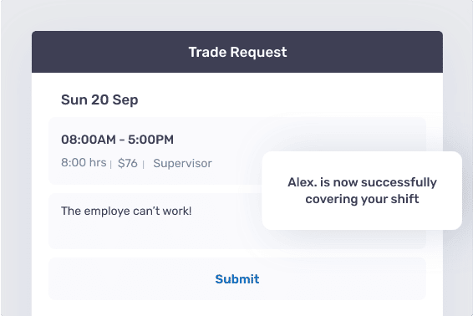Click the 5:00PM end time text
The height and width of the screenshot is (316, 473).
(150, 140)
